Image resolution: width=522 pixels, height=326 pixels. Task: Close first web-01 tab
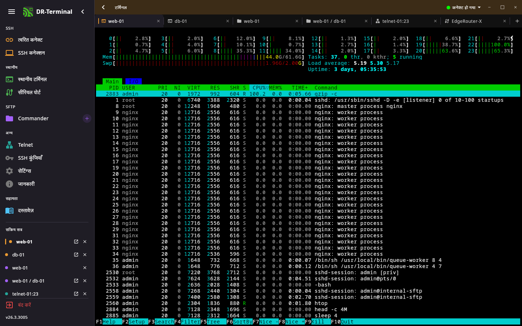point(158,21)
